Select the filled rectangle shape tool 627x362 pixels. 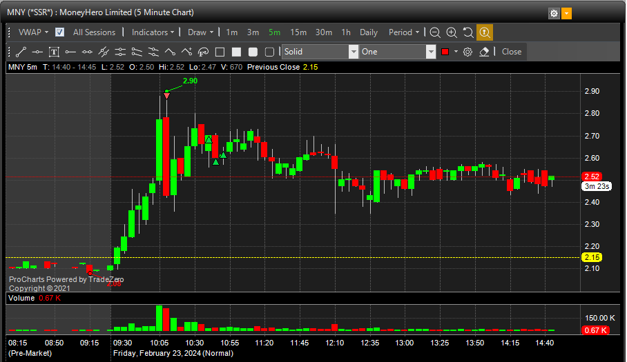pyautogui.click(x=236, y=52)
